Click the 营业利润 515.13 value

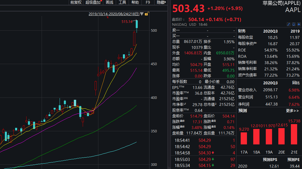(x=271, y=97)
